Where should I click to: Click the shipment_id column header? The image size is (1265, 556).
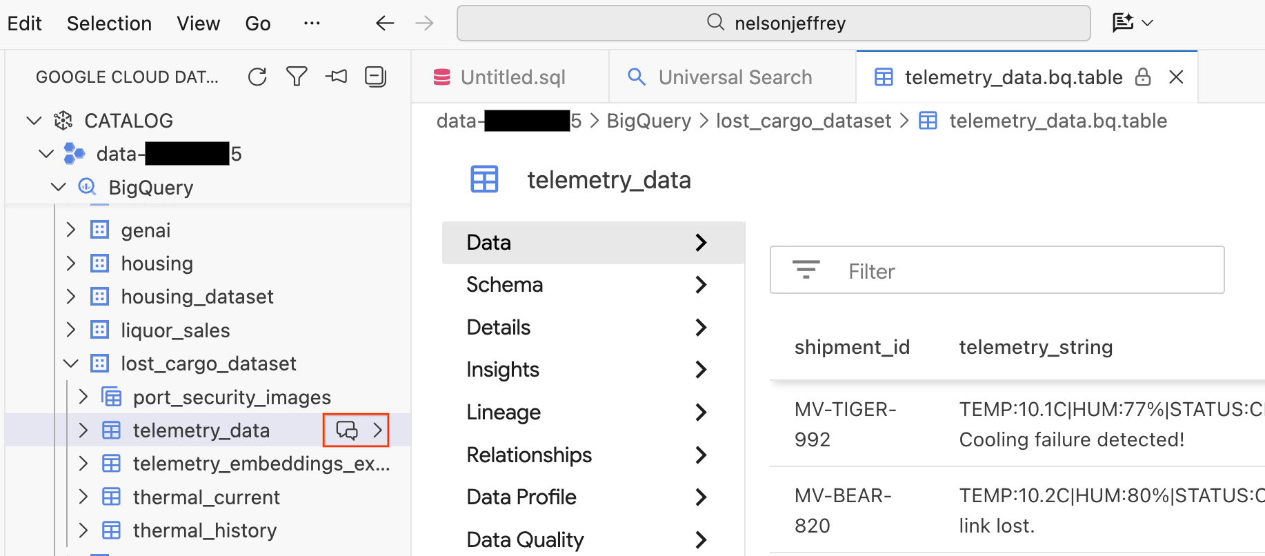tap(852, 346)
